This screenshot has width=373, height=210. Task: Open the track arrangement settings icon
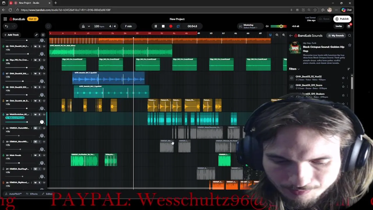click(x=43, y=35)
